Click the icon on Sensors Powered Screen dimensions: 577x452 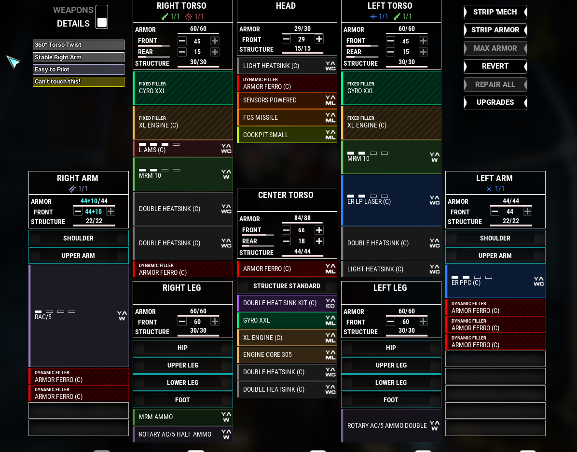(x=330, y=100)
